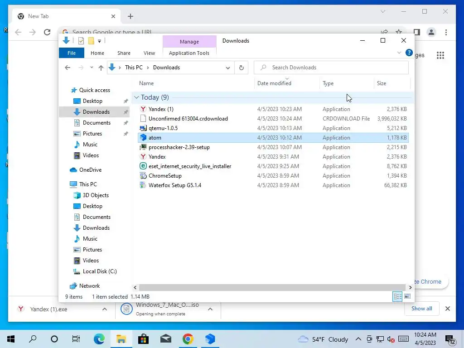Click the chevron after This PC in path

tap(148, 68)
